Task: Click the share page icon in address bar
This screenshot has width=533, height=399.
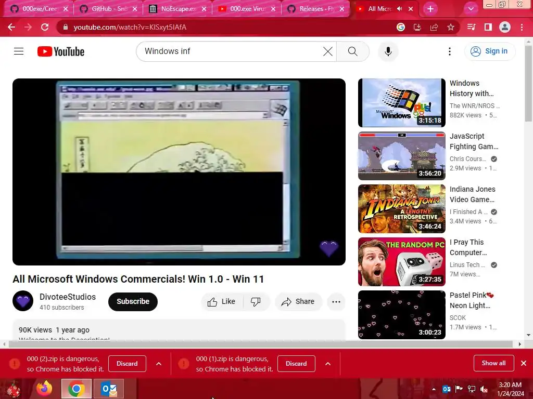Action: click(434, 27)
